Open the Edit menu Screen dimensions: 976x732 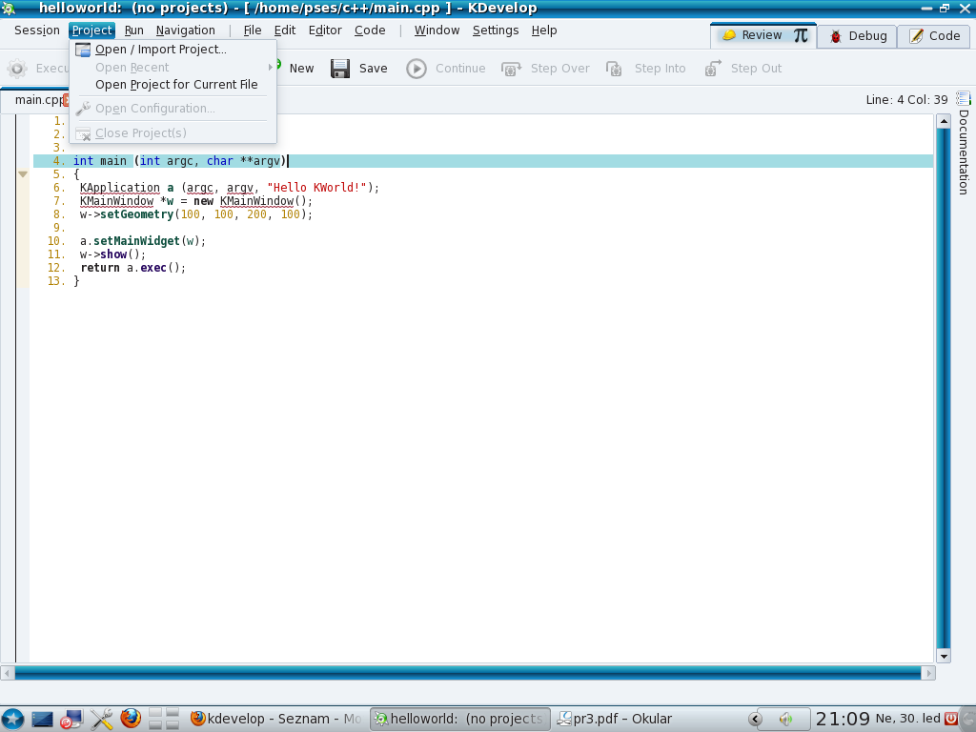click(x=284, y=30)
